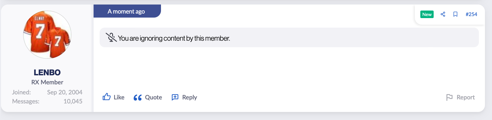Click the muted microphone ignore icon

coord(111,37)
